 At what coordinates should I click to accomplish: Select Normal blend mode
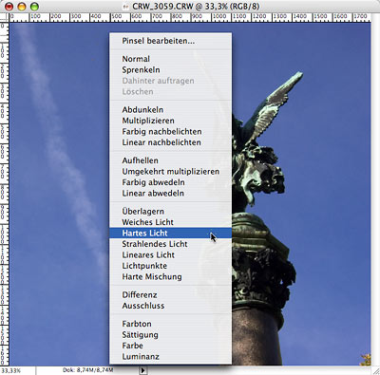tap(170, 59)
